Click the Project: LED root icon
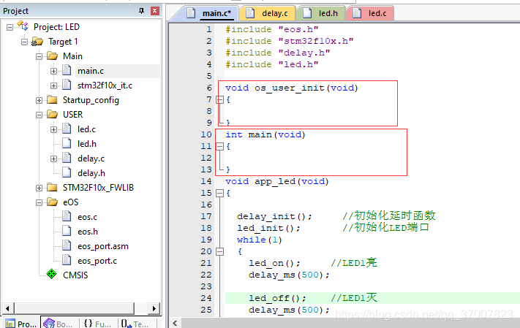The width and height of the screenshot is (520, 328). click(23, 26)
